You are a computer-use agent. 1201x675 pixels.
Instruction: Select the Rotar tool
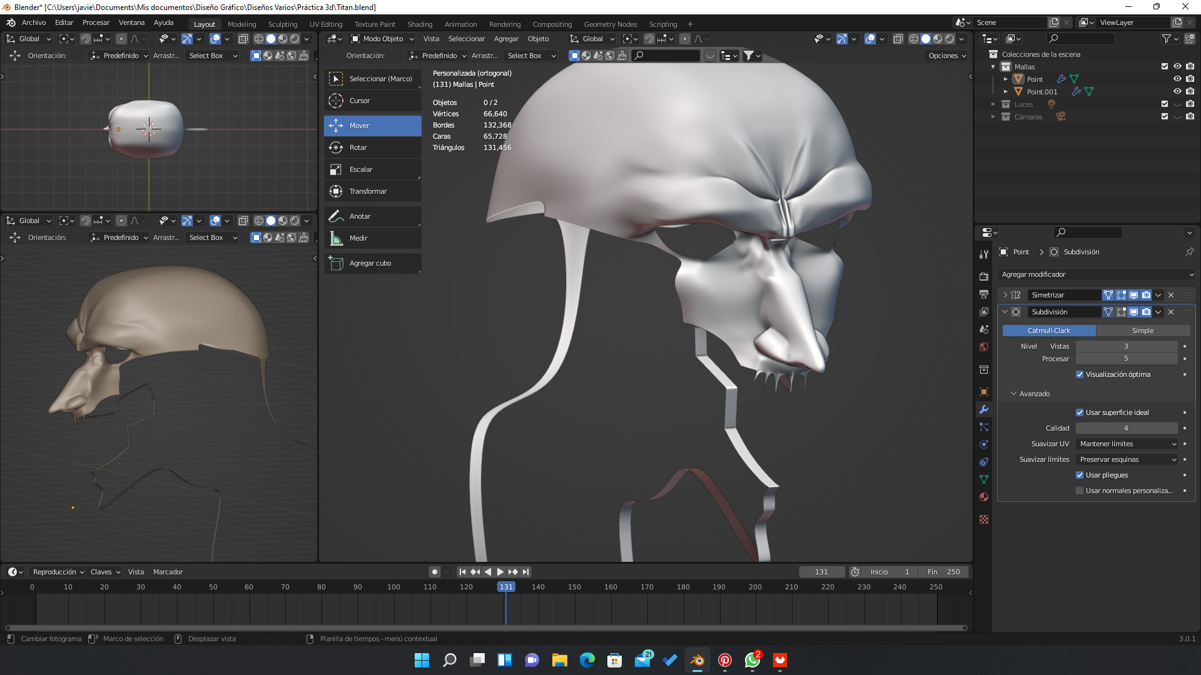tap(373, 147)
